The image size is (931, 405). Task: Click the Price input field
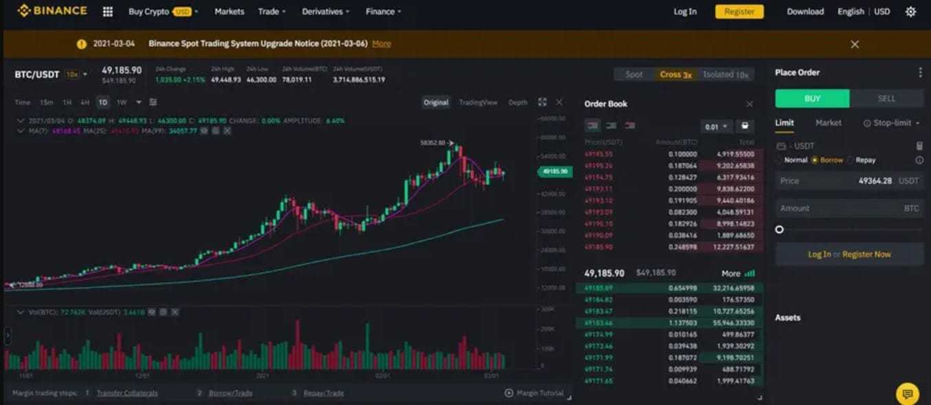pos(849,181)
